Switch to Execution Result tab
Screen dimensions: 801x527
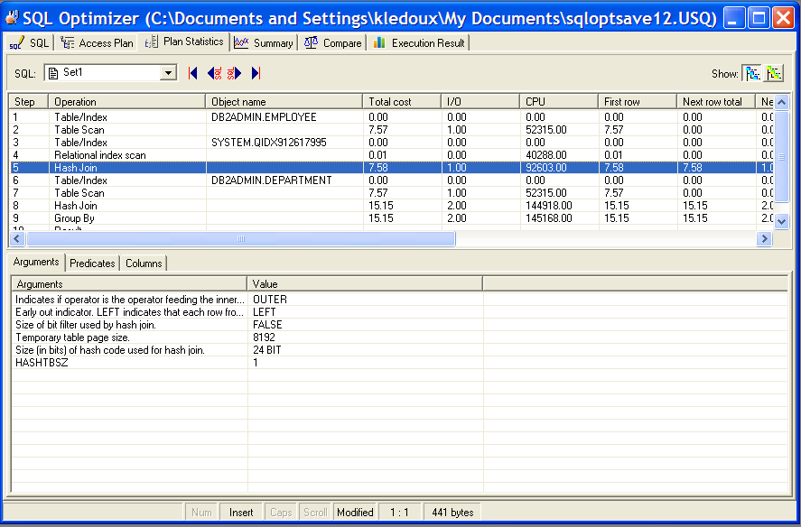click(419, 42)
